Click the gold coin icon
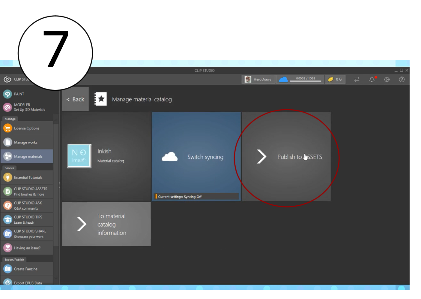 (x=330, y=79)
